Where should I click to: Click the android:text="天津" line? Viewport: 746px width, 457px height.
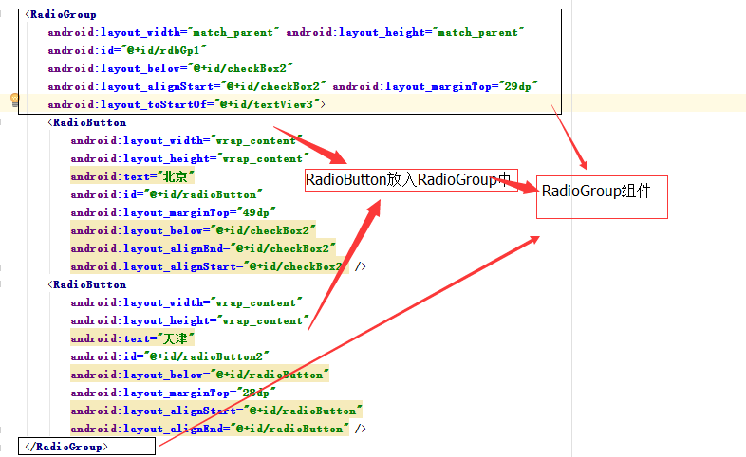tap(132, 338)
